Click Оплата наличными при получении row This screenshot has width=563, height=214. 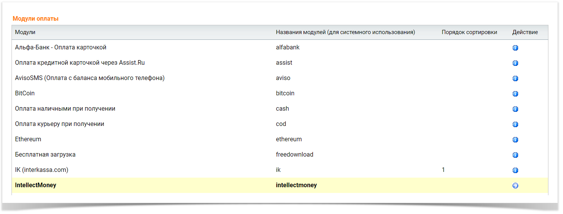(65, 109)
